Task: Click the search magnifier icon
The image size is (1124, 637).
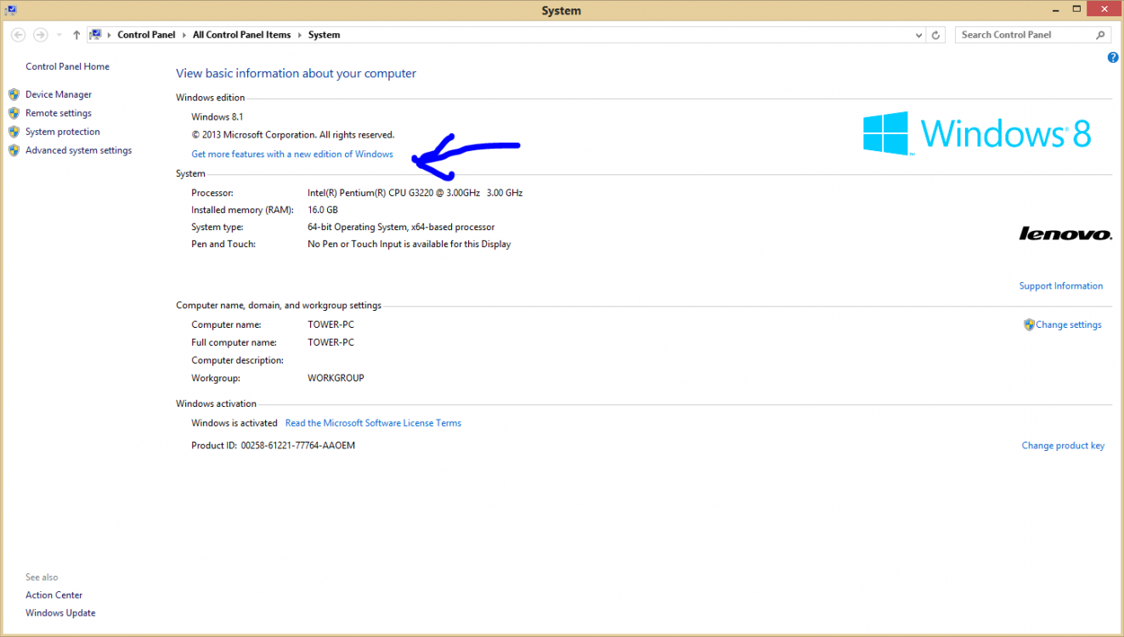Action: (1101, 35)
